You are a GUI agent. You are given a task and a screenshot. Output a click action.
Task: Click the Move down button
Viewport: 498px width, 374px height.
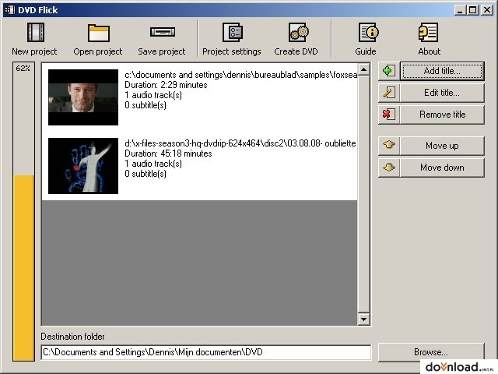(x=442, y=168)
